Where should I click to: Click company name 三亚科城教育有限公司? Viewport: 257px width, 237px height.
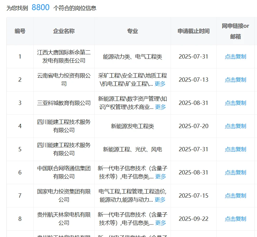tap(64, 103)
